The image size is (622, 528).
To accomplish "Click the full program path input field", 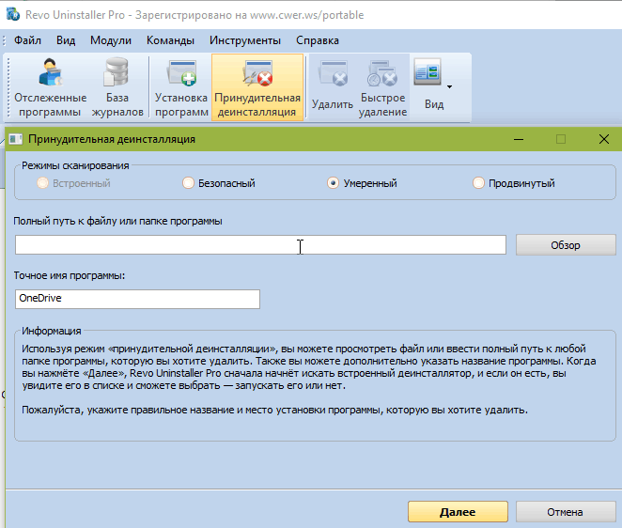I will (x=260, y=245).
